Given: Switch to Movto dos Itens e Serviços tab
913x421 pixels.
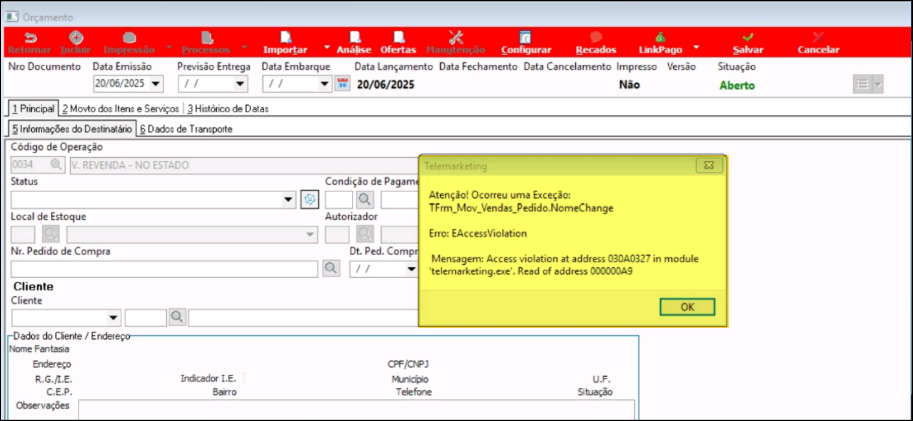Looking at the screenshot, I should (x=121, y=109).
